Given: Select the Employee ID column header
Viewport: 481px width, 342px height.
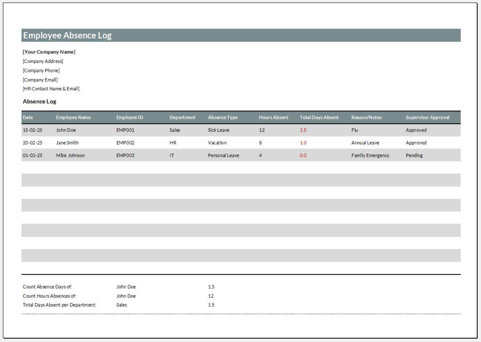Looking at the screenshot, I should tap(129, 117).
